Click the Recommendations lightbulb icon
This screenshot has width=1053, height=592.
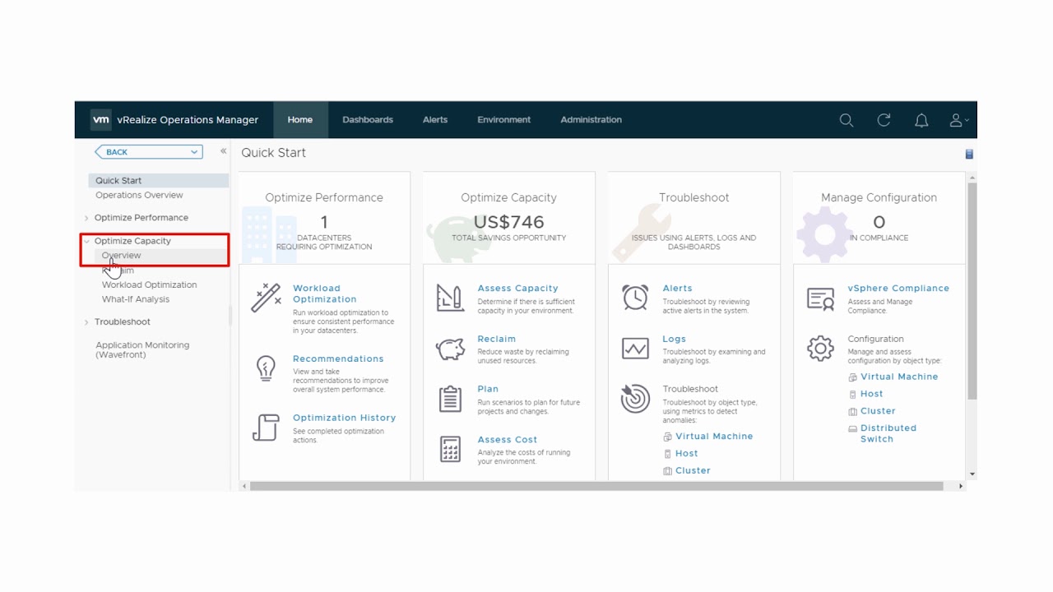266,368
